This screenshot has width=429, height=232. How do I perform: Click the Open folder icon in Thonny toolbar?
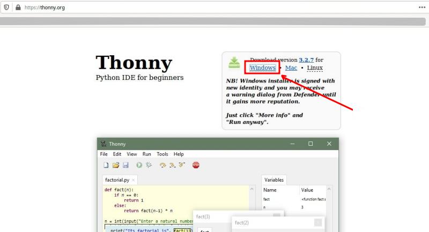(116, 166)
